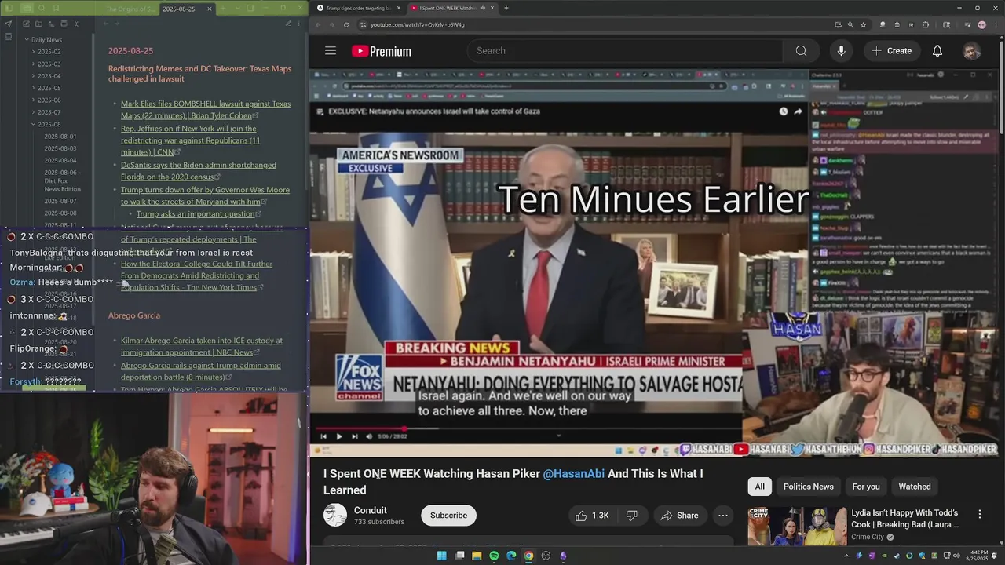This screenshot has height=565, width=1005.
Task: Select the 'Politics News' filter chip
Action: (x=808, y=487)
